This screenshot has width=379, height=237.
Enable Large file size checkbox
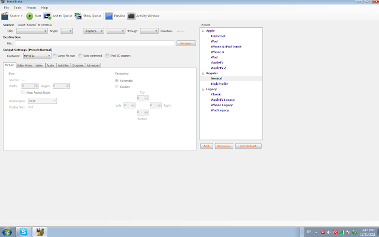point(54,56)
